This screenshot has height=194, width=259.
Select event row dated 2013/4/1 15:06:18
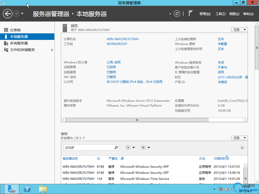pyautogui.click(x=152, y=173)
